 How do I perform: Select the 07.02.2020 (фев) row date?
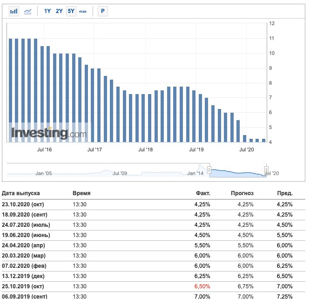24,266
